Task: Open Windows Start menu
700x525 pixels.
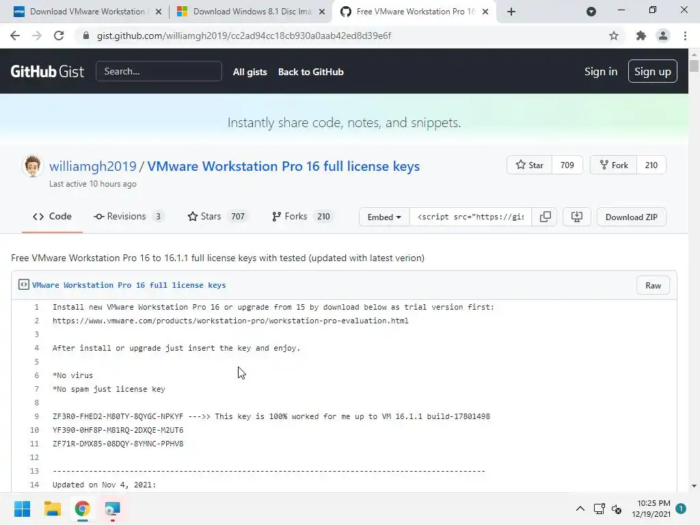Action: point(23,509)
